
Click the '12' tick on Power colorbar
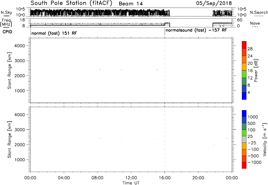click(250, 78)
